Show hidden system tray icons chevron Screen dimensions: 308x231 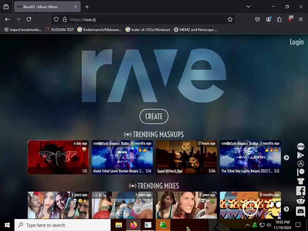pos(248,225)
